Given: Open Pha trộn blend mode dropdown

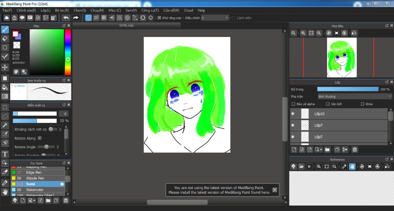Looking at the screenshot, I should (x=355, y=97).
